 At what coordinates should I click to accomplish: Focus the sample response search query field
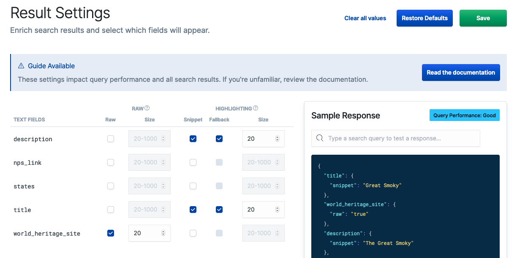(x=401, y=138)
